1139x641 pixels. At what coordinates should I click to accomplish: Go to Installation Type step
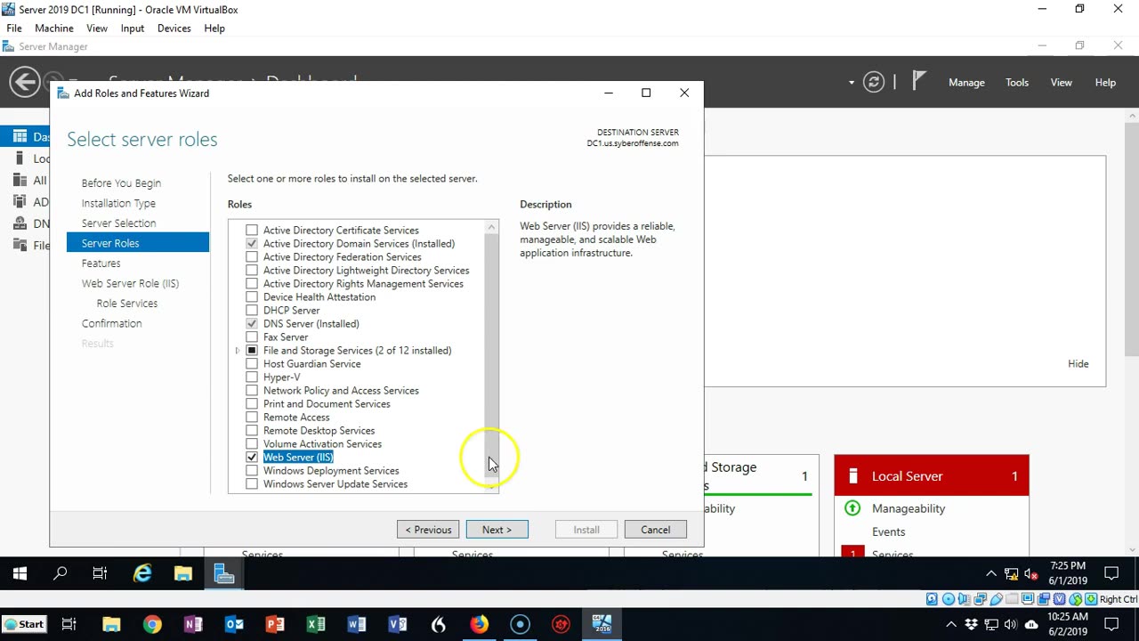click(118, 203)
